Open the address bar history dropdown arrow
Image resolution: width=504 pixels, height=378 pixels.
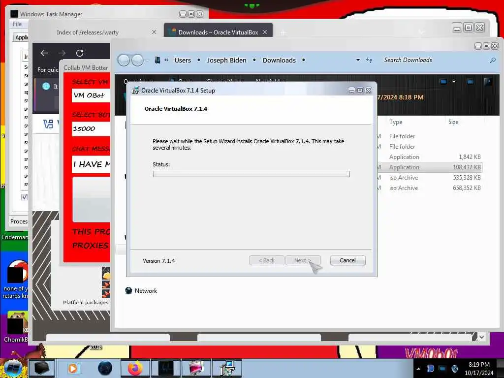pos(358,60)
